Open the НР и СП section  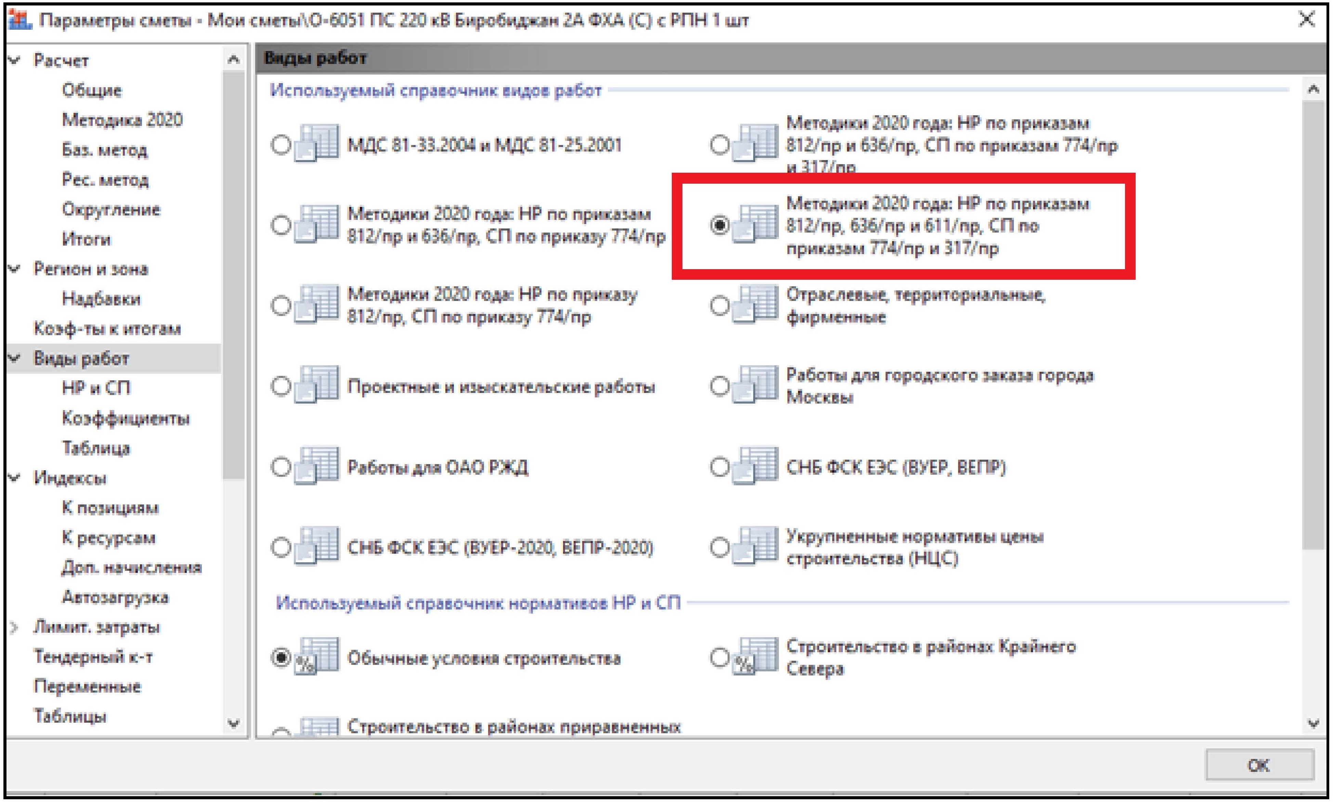tap(96, 388)
